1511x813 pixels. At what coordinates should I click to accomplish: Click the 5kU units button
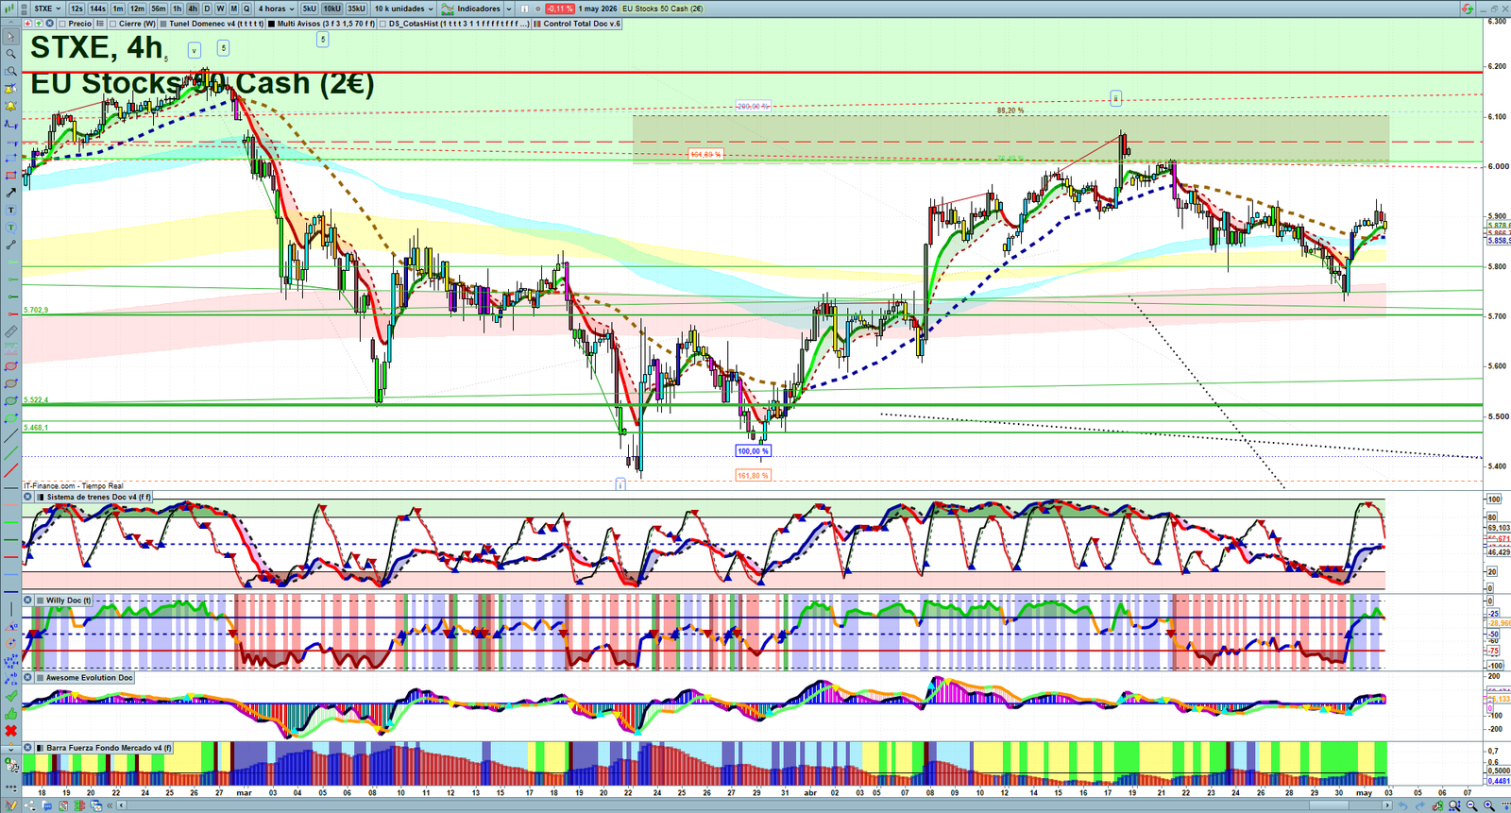[309, 8]
